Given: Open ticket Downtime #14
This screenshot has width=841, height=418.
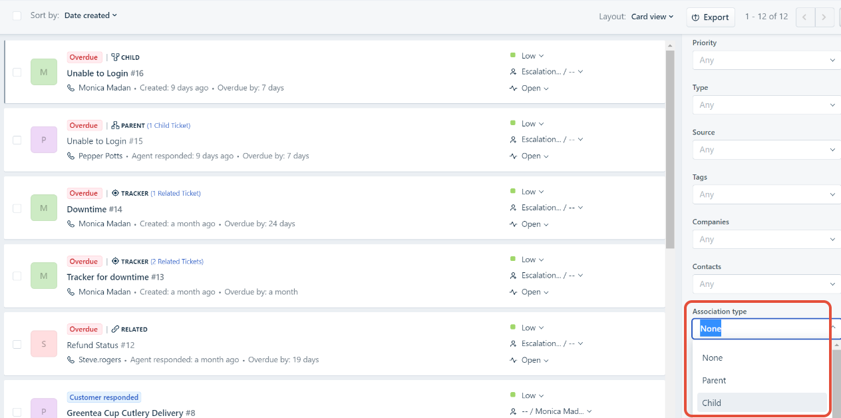Looking at the screenshot, I should 94,209.
